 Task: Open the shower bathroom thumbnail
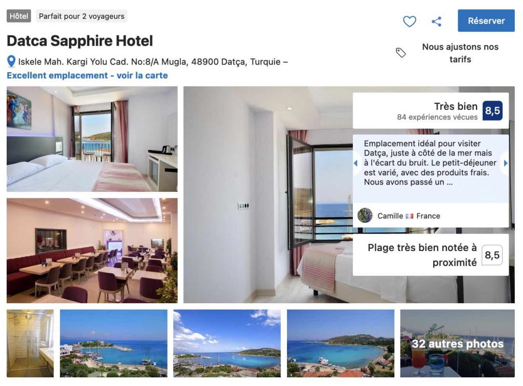point(30,343)
